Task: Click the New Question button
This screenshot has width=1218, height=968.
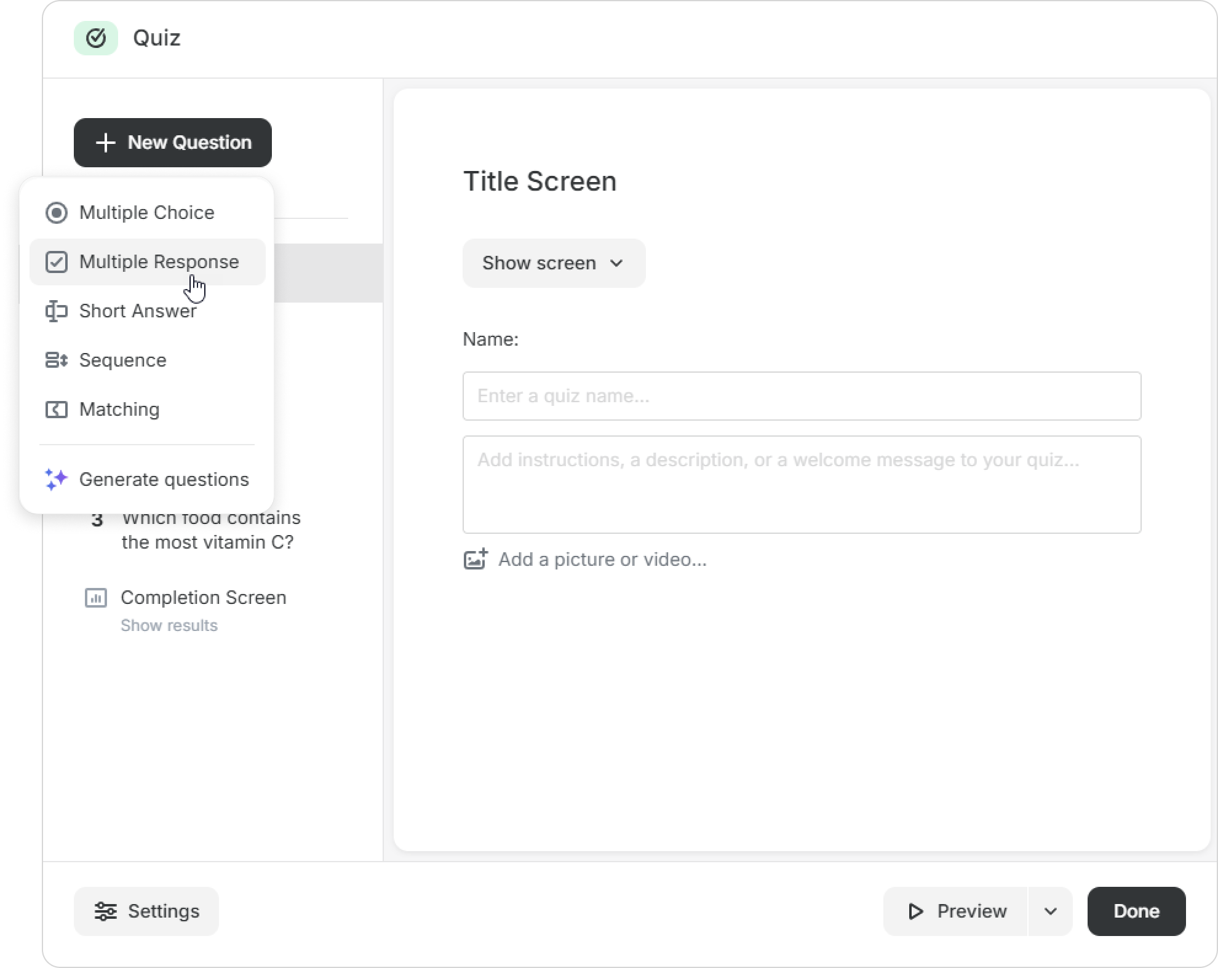Action: [173, 143]
